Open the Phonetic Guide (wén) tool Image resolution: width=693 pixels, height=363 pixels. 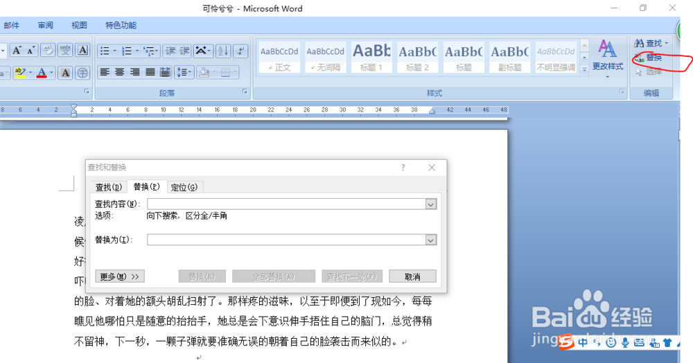(x=65, y=51)
